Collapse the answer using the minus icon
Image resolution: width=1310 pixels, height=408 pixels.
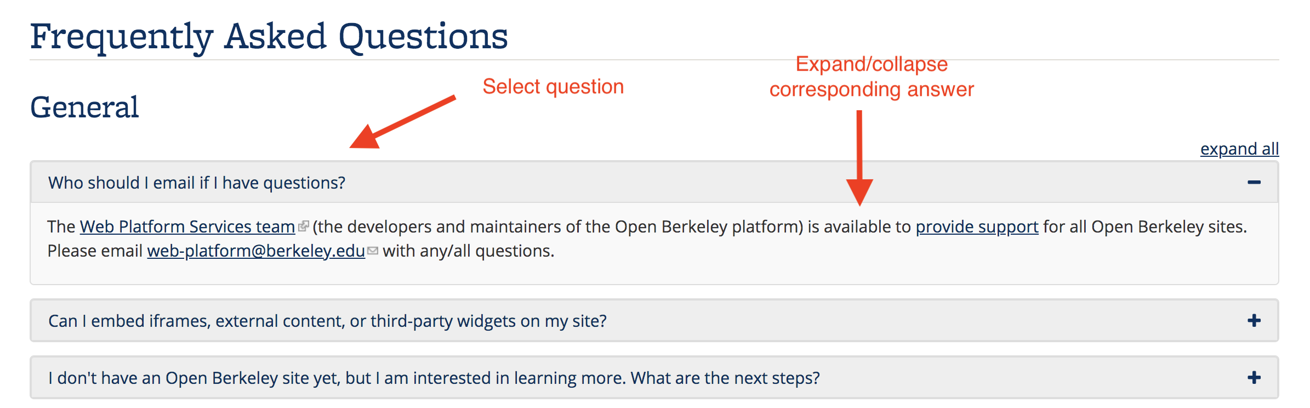click(1254, 183)
